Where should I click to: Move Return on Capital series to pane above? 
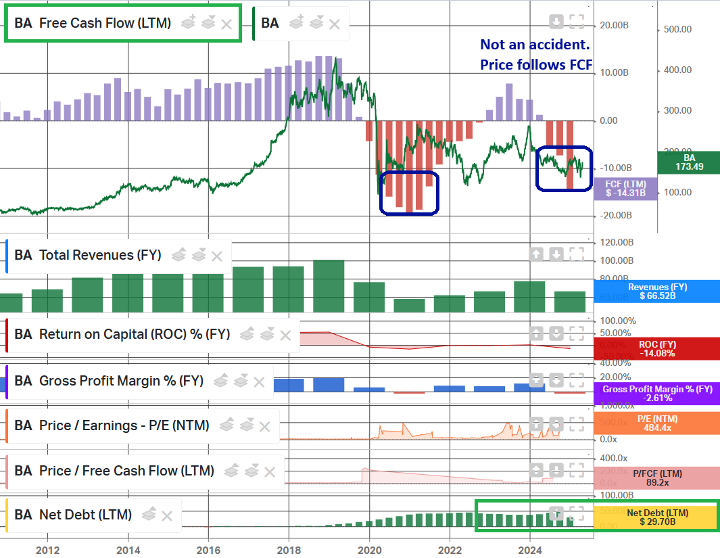pos(247,333)
